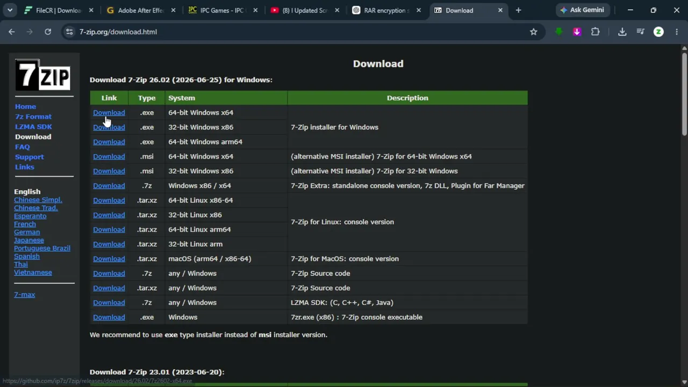The width and height of the screenshot is (688, 387).
Task: Open the Support sidebar link
Action: 30,157
